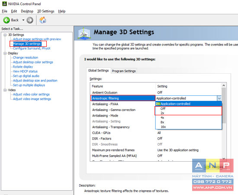Click the Forward arrow icon in toolbar

[x=30, y=20]
